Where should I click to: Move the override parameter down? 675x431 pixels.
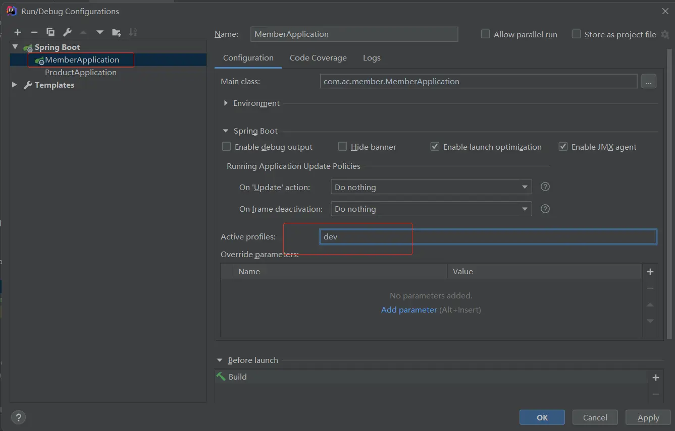click(x=650, y=321)
